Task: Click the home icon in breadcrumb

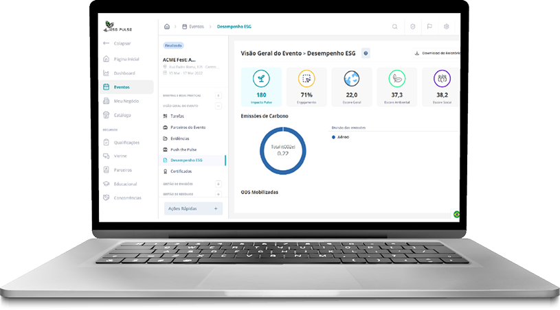Action: point(167,27)
